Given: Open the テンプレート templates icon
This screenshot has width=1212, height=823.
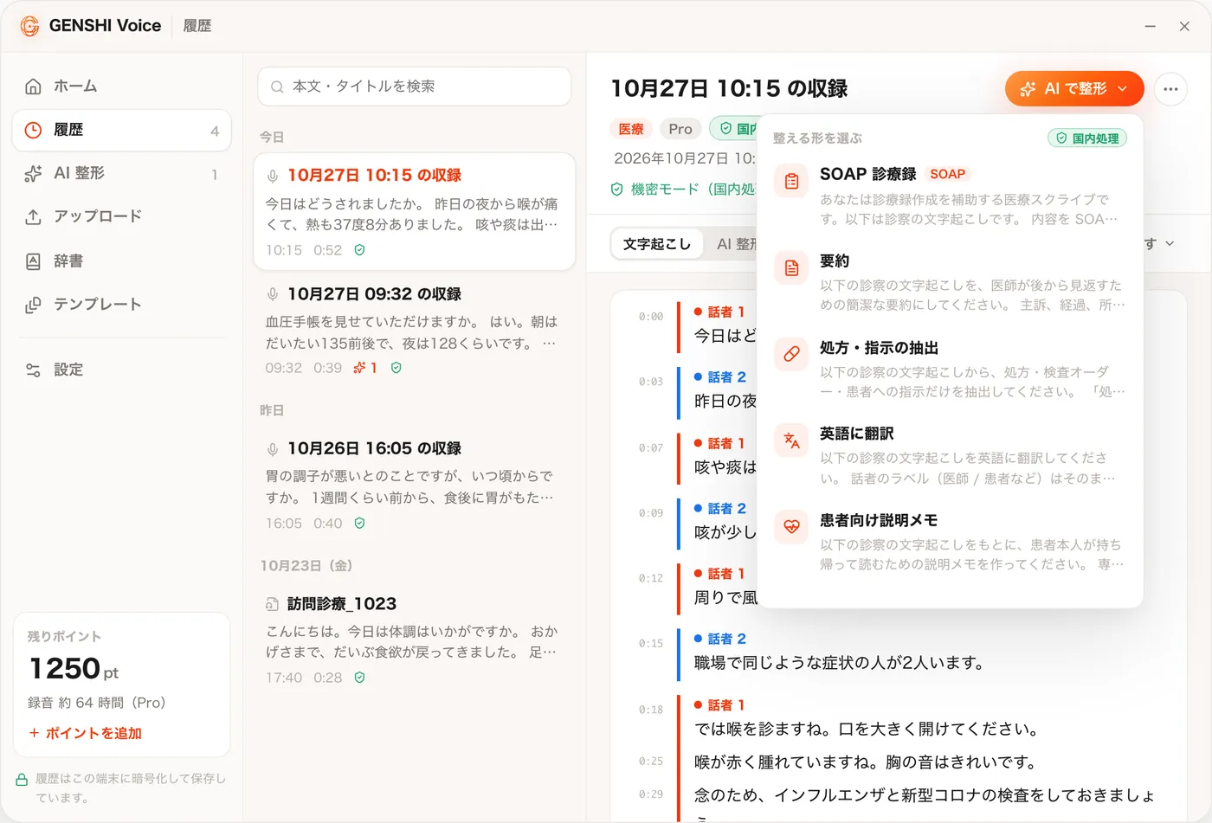Looking at the screenshot, I should (x=33, y=305).
